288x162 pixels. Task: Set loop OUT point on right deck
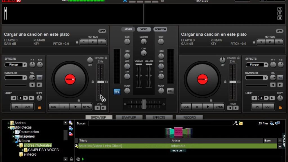click(x=268, y=107)
